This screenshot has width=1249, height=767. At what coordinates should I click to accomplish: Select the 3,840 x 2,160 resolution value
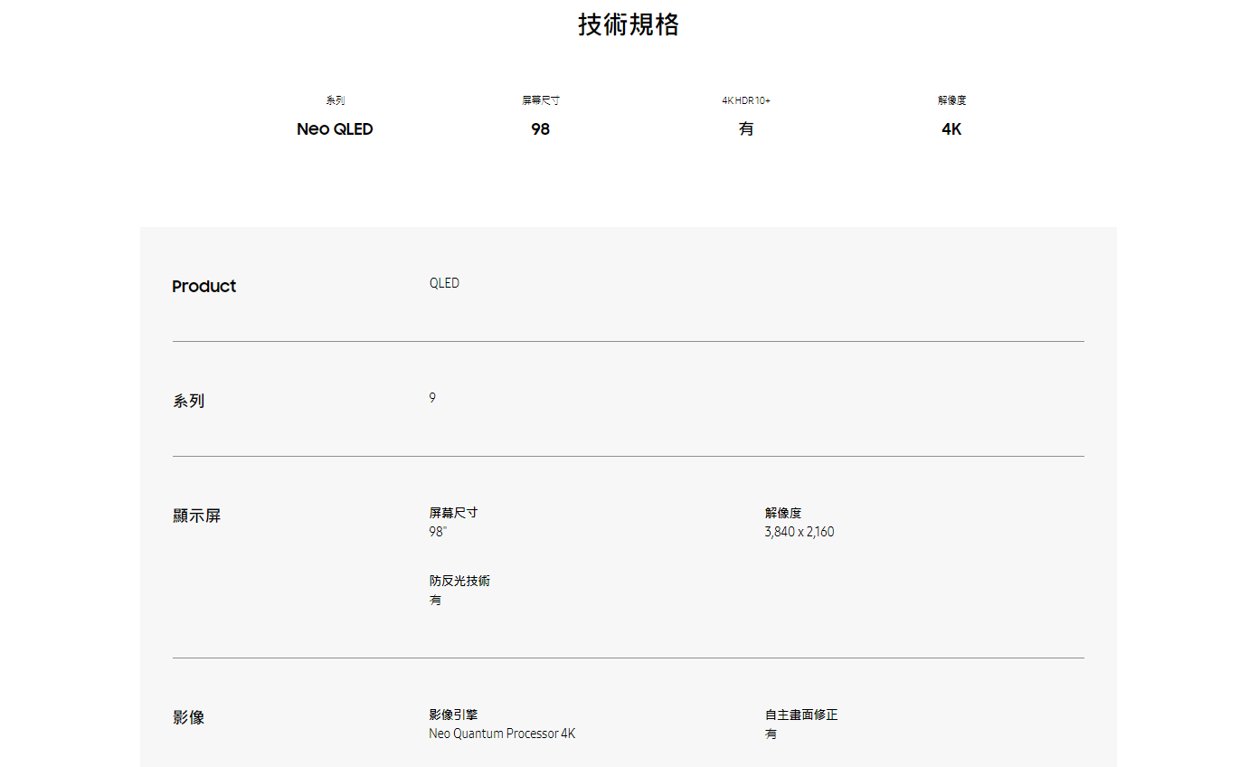[800, 532]
